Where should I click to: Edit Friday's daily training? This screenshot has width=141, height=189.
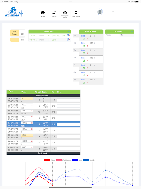pyautogui.click(x=84, y=68)
